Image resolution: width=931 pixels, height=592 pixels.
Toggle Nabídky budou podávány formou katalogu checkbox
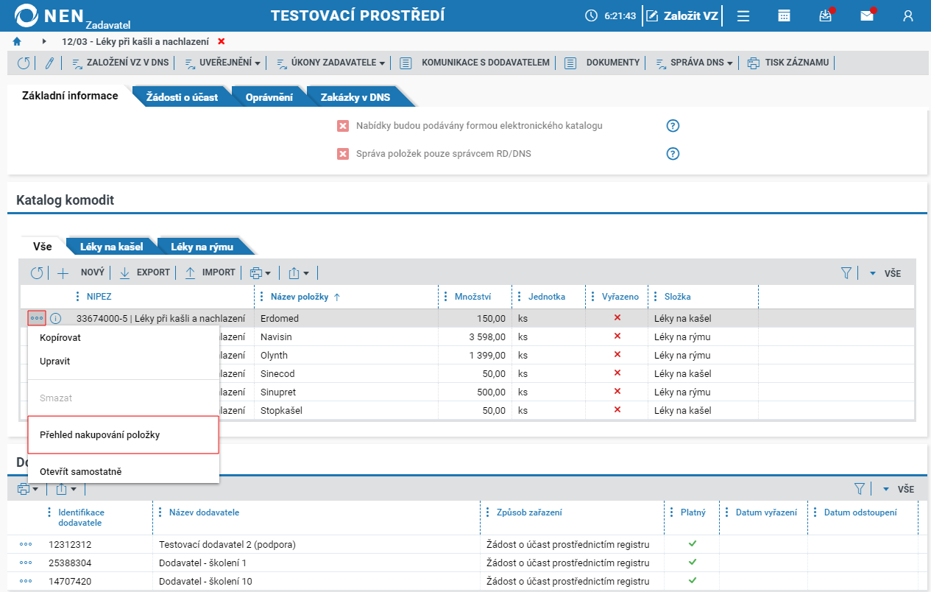click(343, 126)
